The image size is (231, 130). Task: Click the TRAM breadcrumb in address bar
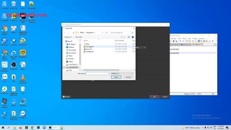(x=82, y=32)
